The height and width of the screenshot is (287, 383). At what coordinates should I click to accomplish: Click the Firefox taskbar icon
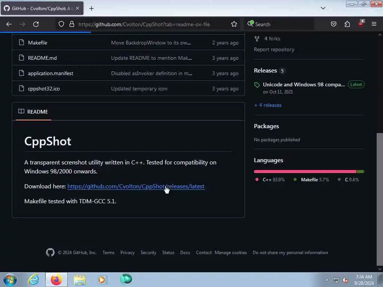coord(56,280)
